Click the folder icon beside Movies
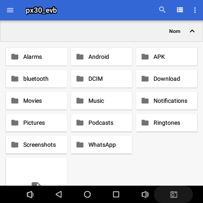The width and height of the screenshot is (203, 203). click(15, 101)
